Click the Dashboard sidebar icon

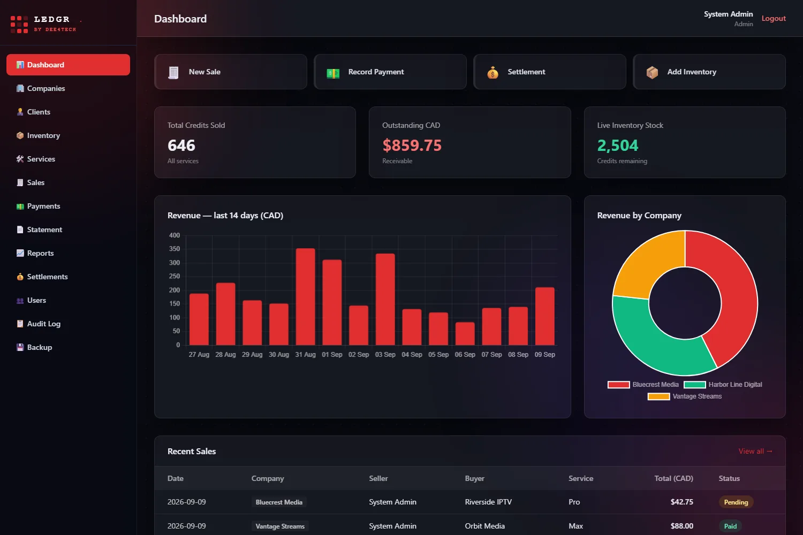click(x=20, y=65)
